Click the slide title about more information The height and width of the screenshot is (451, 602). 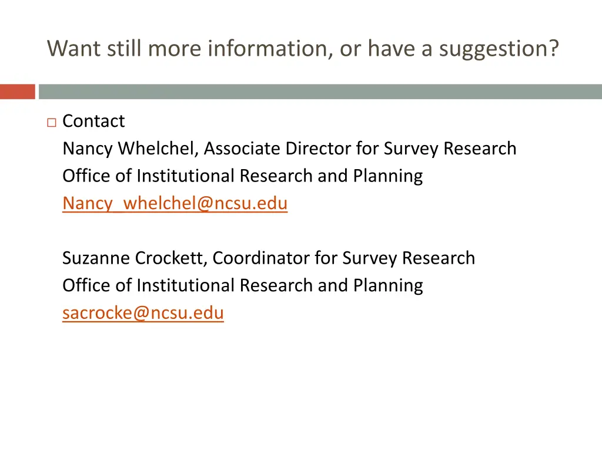pyautogui.click(x=303, y=49)
